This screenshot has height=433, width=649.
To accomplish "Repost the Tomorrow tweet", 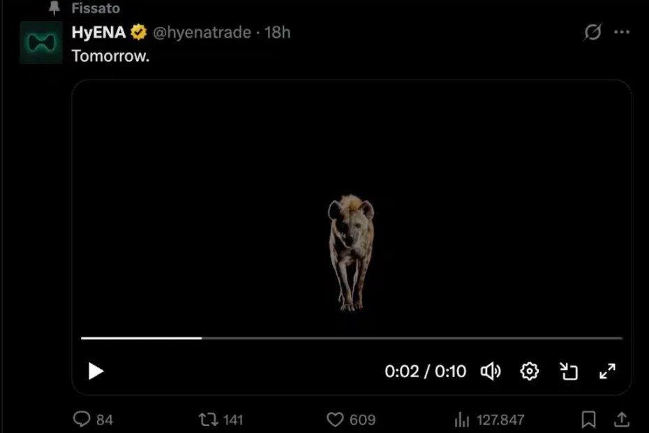I will (208, 420).
